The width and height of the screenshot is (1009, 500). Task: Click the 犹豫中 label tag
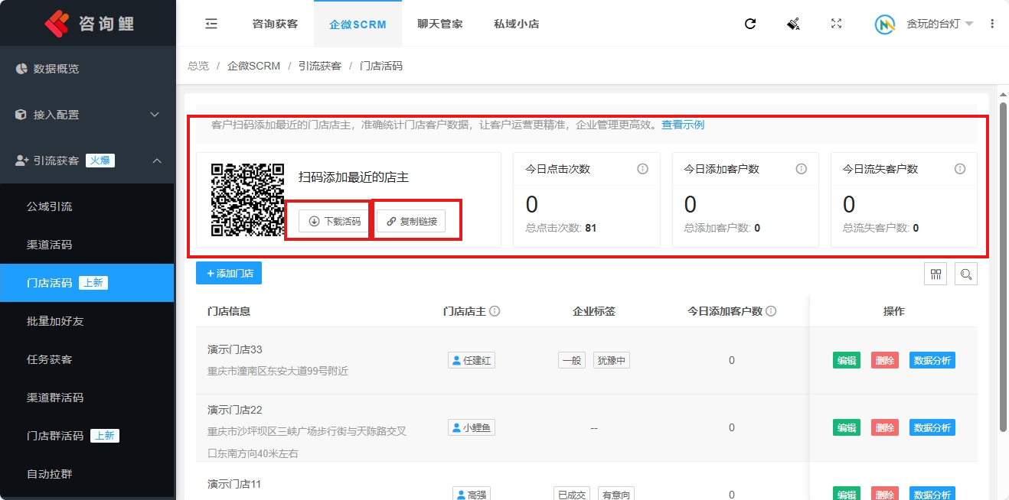[x=612, y=360]
